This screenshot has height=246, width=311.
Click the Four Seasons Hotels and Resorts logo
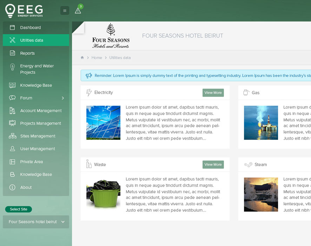point(111,36)
